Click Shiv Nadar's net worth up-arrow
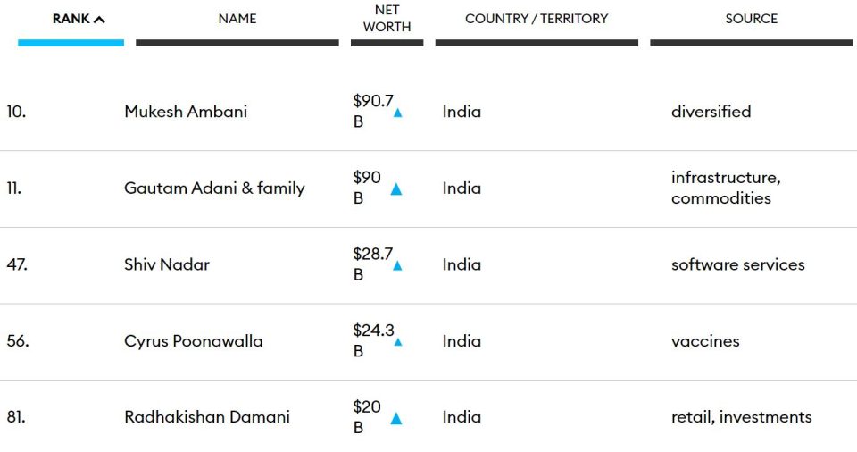The image size is (857, 452). click(397, 266)
